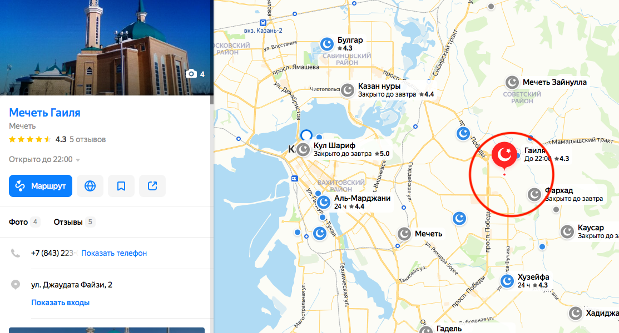The height and width of the screenshot is (333, 619).
Task: Switch to the Фото tab
Action: (24, 222)
